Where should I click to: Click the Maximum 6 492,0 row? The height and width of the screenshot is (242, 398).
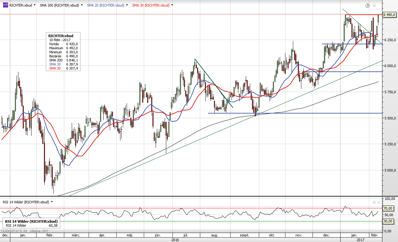[x=63, y=48]
